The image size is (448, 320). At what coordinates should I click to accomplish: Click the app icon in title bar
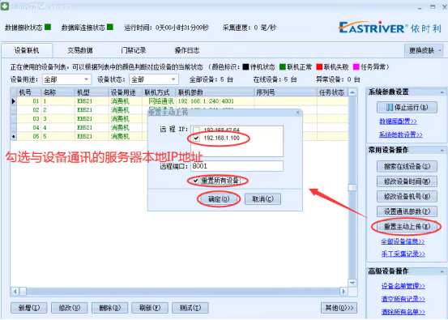click(5, 6)
